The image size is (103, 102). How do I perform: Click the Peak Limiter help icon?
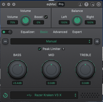pyautogui.click(x=63, y=49)
